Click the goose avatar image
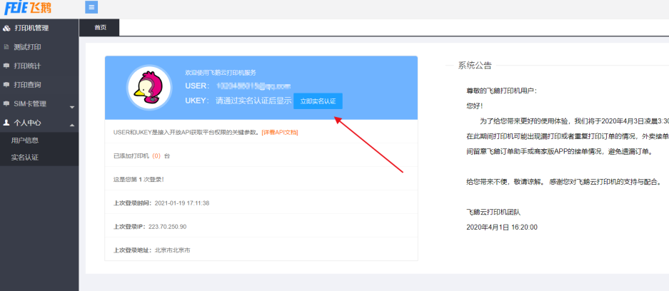 pos(149,87)
